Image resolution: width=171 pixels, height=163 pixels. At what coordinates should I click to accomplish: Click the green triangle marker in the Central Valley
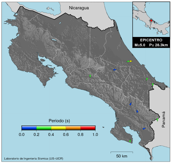coord(90,76)
